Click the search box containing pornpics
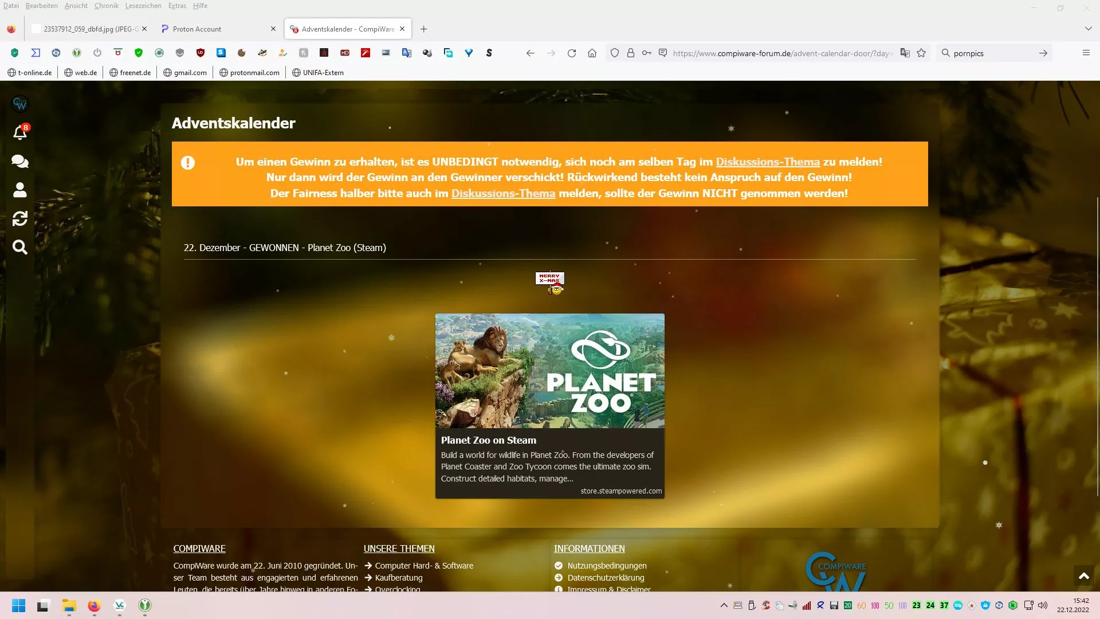This screenshot has height=619, width=1100. (994, 53)
